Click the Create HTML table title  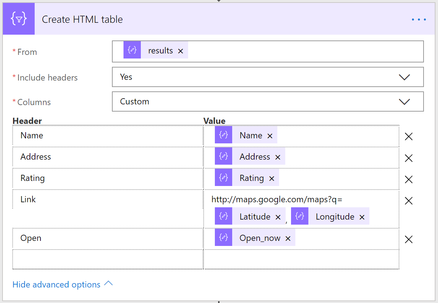coord(82,20)
